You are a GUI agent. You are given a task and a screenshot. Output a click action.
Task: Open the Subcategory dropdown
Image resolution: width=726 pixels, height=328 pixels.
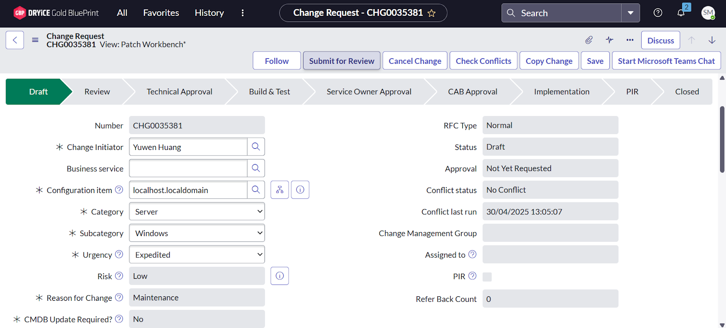pyautogui.click(x=197, y=233)
